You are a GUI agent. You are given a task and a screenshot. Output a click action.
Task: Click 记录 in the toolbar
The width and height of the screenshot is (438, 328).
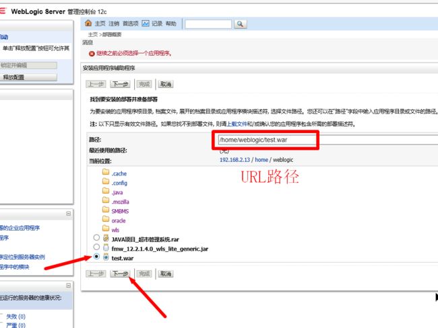click(157, 24)
